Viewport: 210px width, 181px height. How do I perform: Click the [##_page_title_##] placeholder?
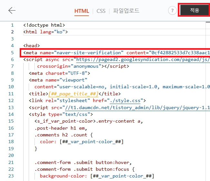(73, 94)
